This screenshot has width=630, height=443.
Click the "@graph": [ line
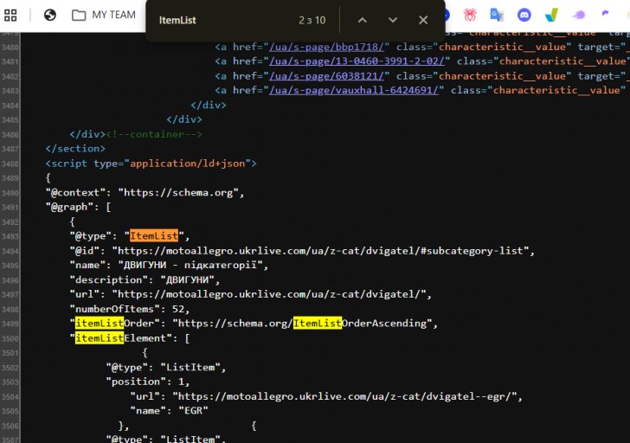pos(79,208)
